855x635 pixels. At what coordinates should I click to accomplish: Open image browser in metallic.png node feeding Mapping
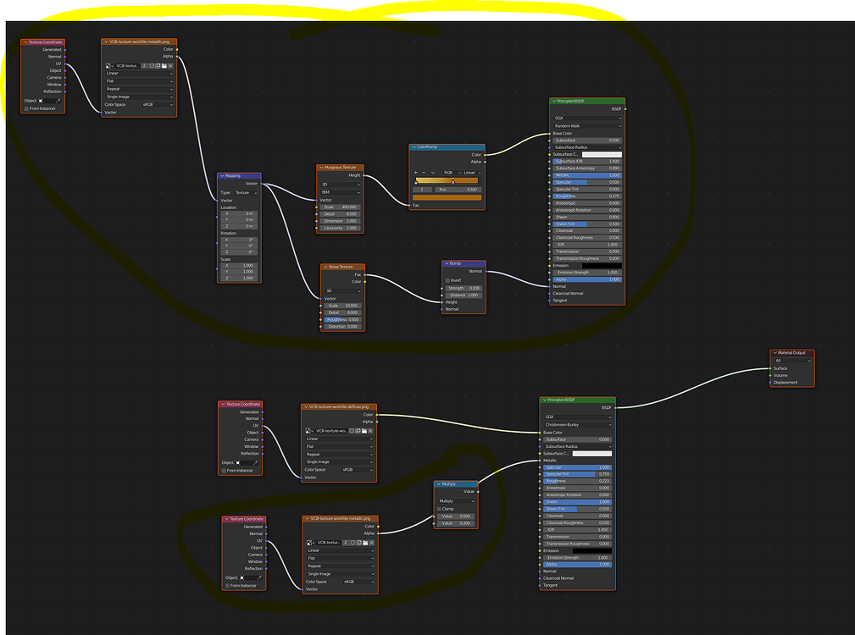point(109,66)
